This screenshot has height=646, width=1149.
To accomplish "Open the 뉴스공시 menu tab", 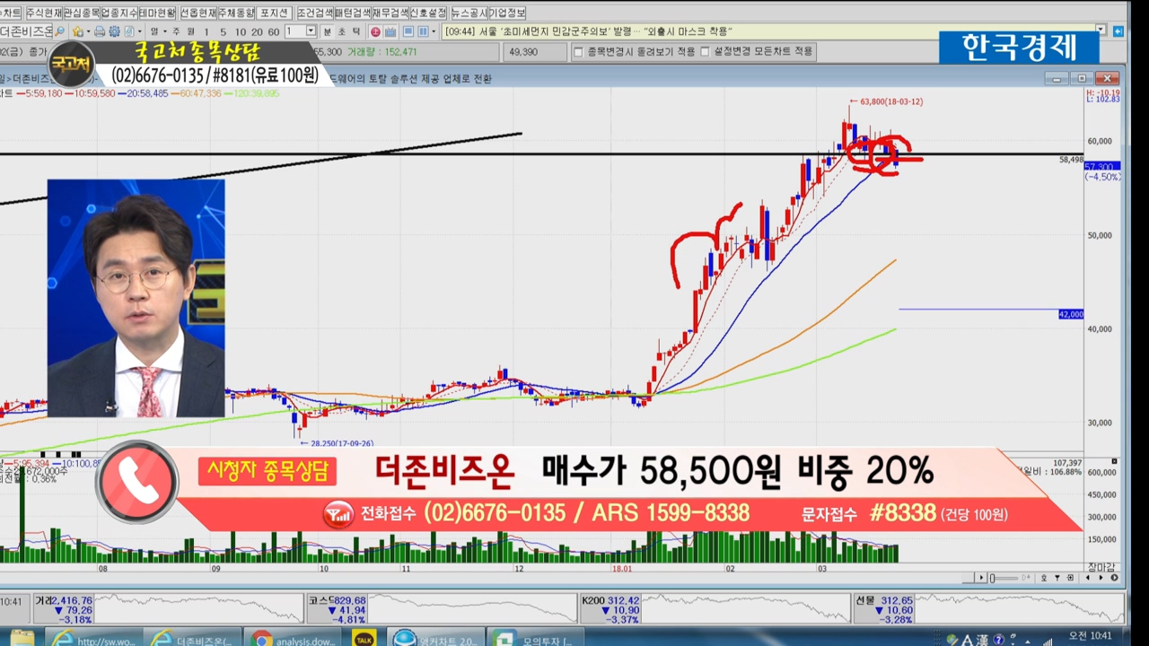I will pyautogui.click(x=468, y=13).
